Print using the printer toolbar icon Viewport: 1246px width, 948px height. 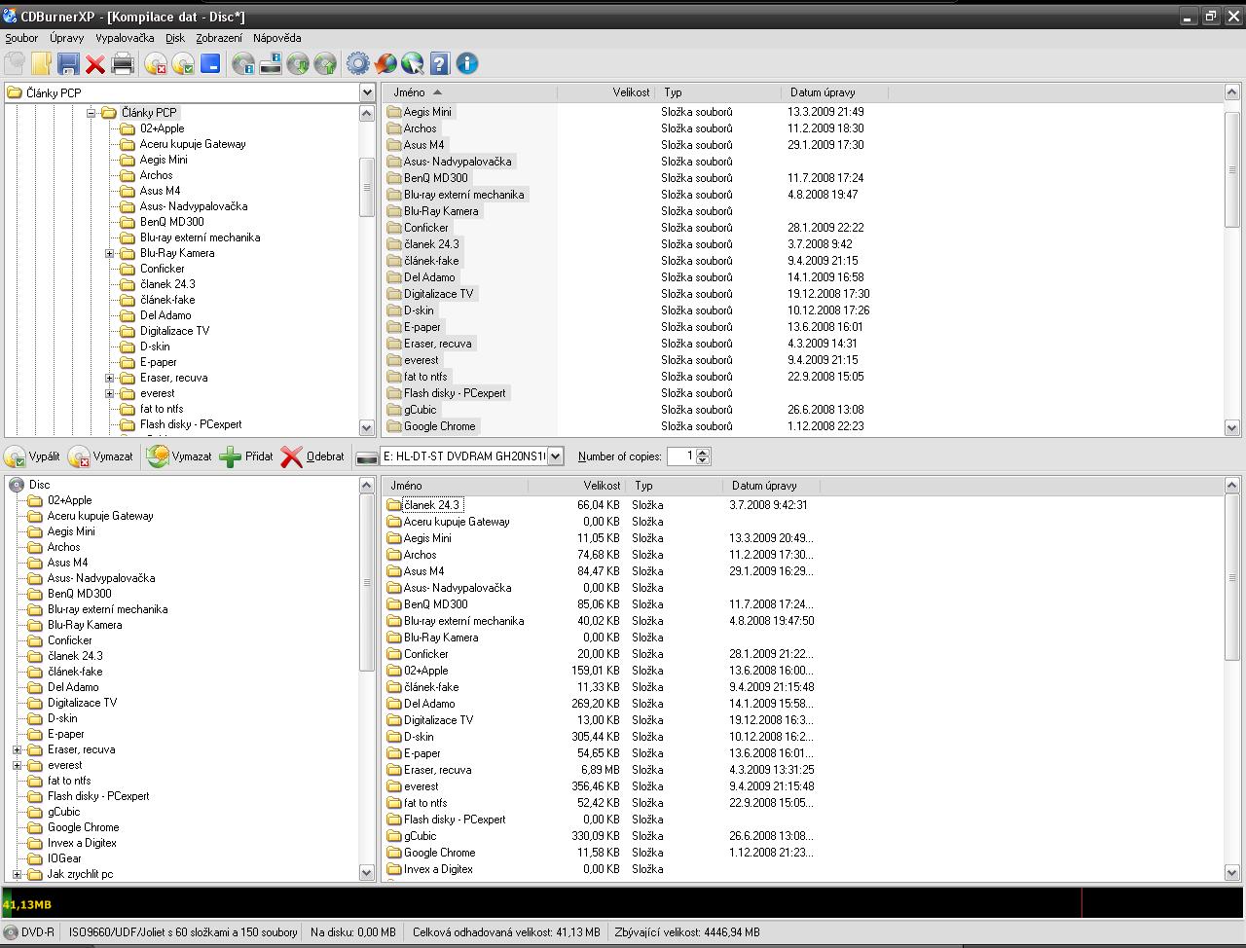[x=123, y=64]
